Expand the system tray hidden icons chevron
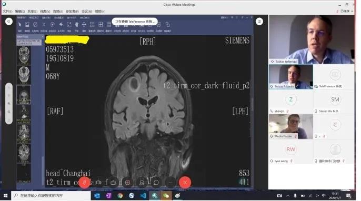361x201 pixels. [288, 196]
